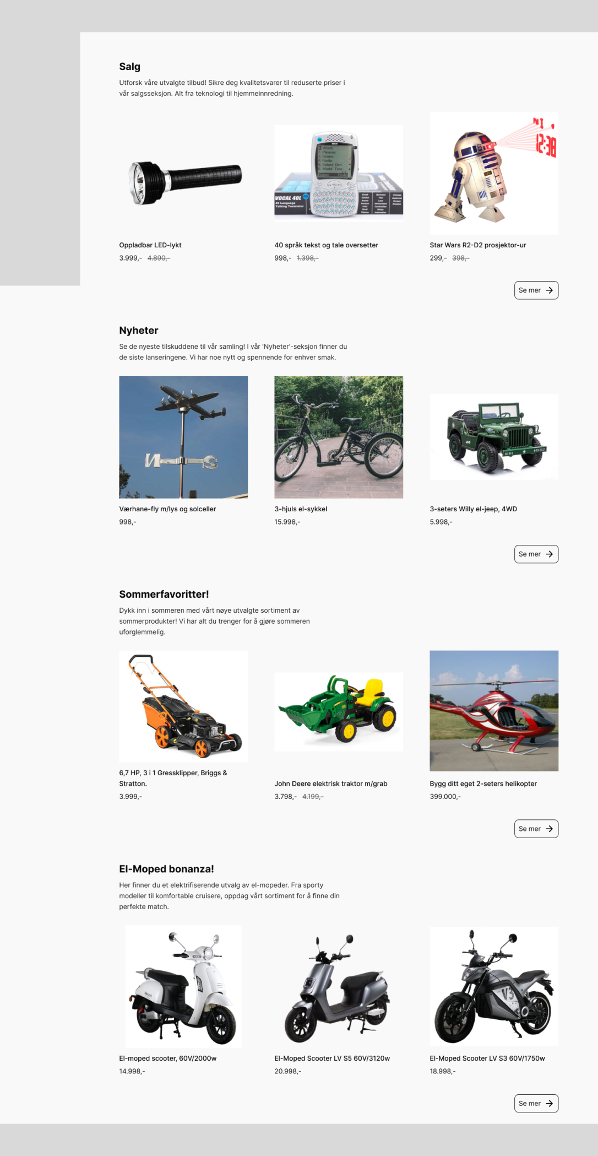Open the Værhane-fly weather vane image
The height and width of the screenshot is (1156, 598).
(x=183, y=437)
